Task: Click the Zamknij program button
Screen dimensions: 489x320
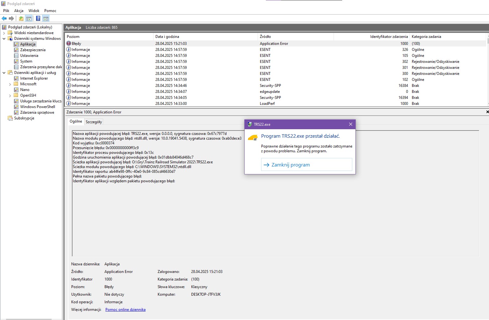Action: (306, 165)
